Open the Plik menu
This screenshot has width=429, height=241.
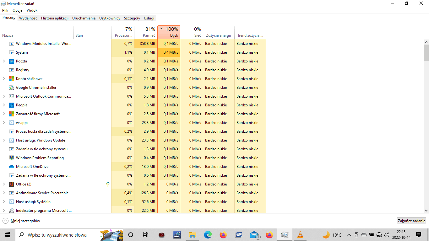(5, 10)
